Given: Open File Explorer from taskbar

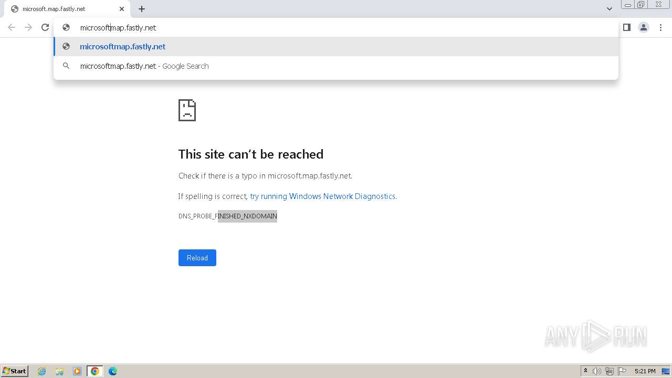Looking at the screenshot, I should (59, 371).
